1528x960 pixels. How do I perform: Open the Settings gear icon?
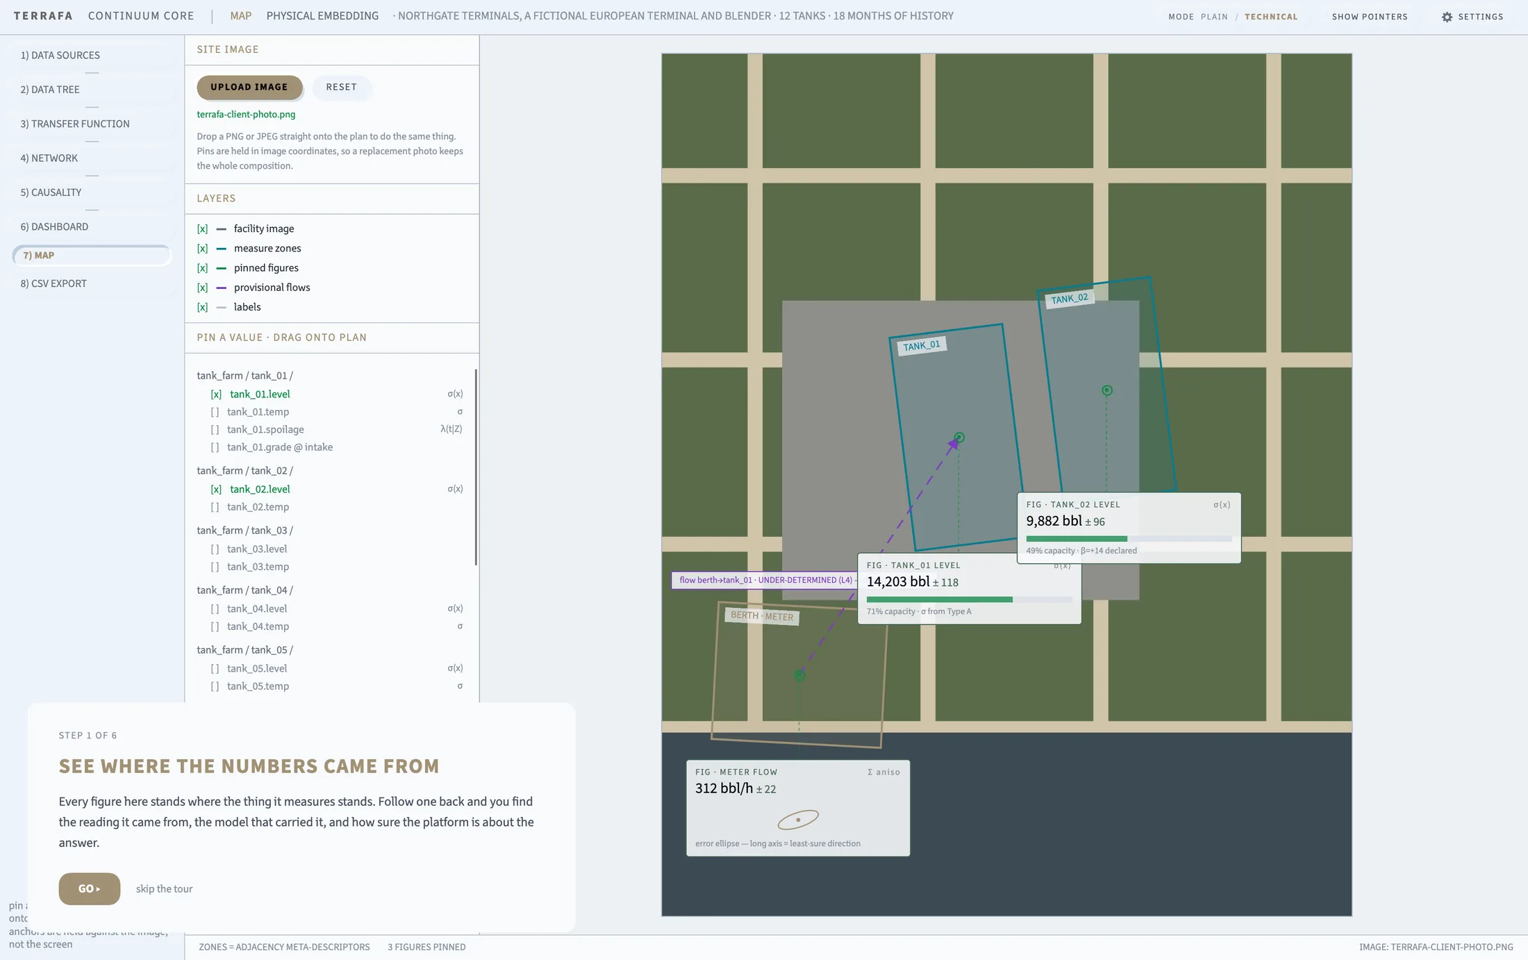(1447, 17)
